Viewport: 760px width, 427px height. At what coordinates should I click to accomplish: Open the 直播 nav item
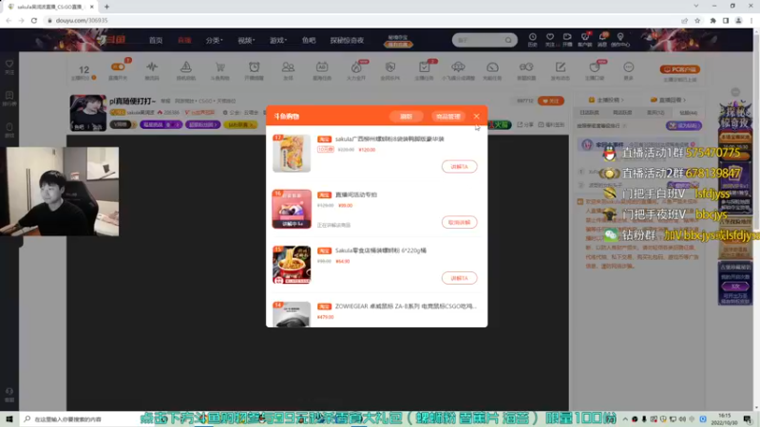point(184,40)
